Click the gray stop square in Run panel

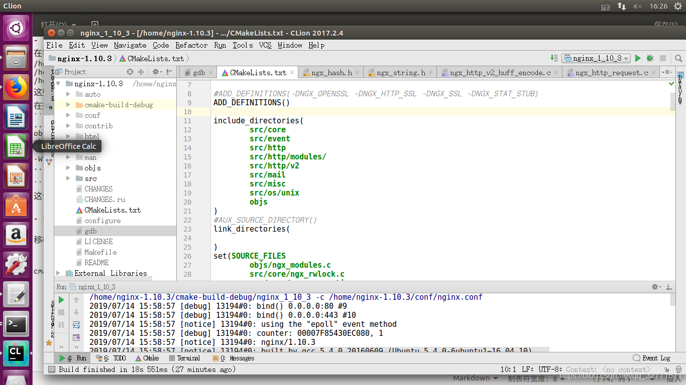61,312
